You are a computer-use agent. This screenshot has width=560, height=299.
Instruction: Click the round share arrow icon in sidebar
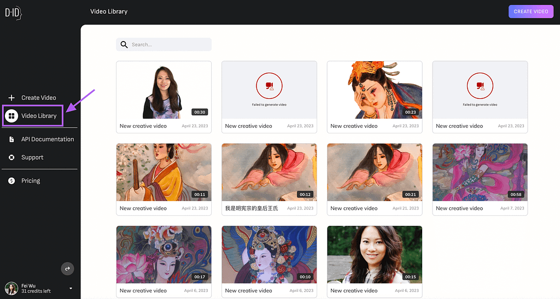pos(67,268)
